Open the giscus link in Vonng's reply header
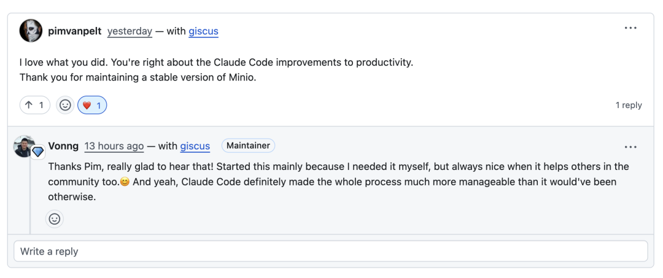Image resolution: width=663 pixels, height=278 pixels. click(195, 146)
